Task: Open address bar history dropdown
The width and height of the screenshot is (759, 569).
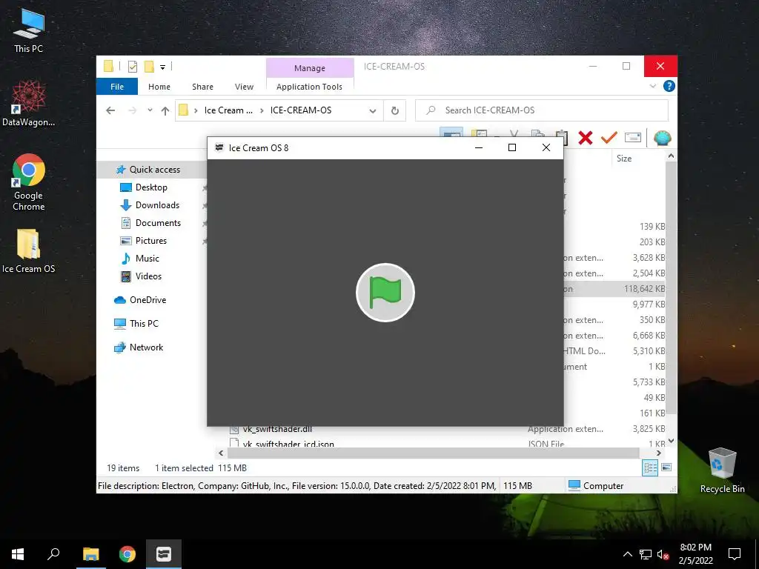Action: [x=373, y=111]
